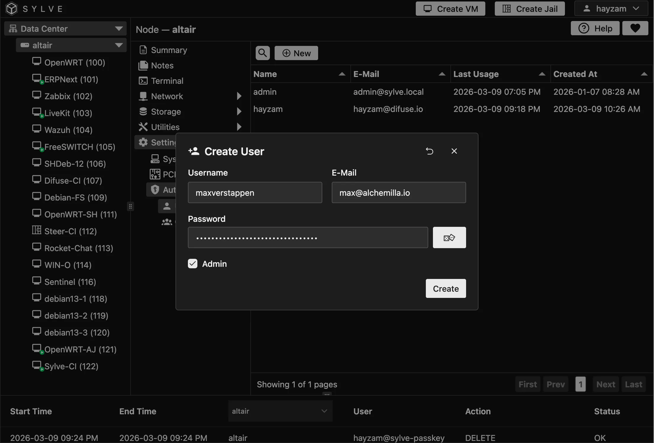The width and height of the screenshot is (654, 443).
Task: Click the bottom panel ellipsis handle
Action: point(327,394)
